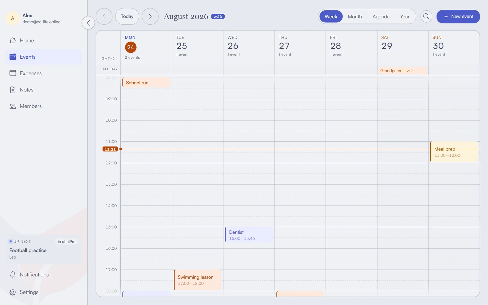Select Saturday 29 day header
The height and width of the screenshot is (305, 488).
(403, 47)
